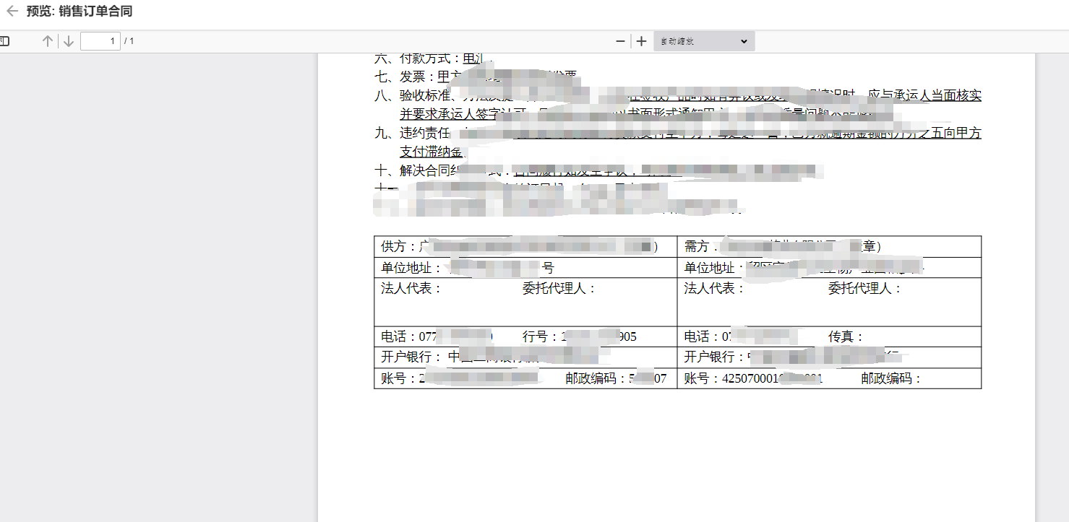The height and width of the screenshot is (522, 1069).
Task: Go to the next page with the down arrow
Action: (69, 41)
